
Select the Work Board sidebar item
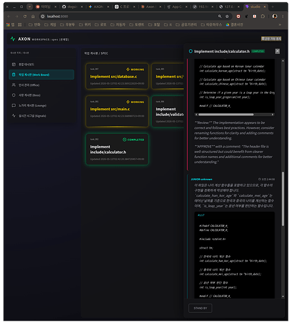pos(41,75)
